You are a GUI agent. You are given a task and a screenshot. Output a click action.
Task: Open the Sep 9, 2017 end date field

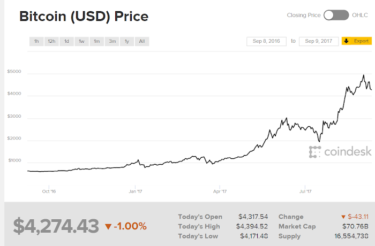tap(319, 41)
